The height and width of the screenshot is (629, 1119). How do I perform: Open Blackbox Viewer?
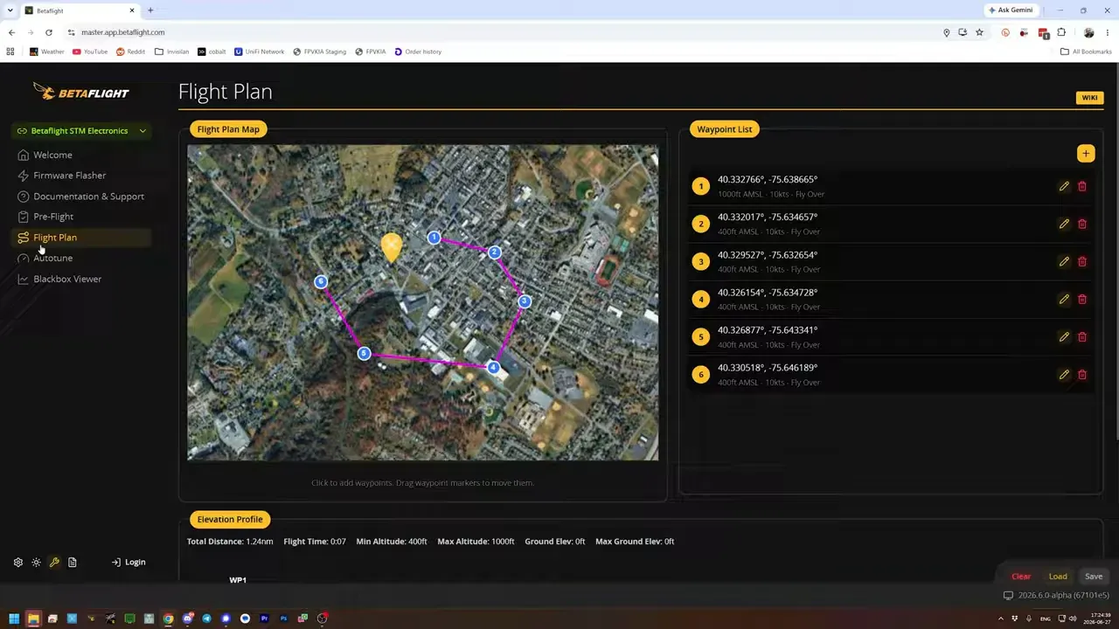click(67, 280)
